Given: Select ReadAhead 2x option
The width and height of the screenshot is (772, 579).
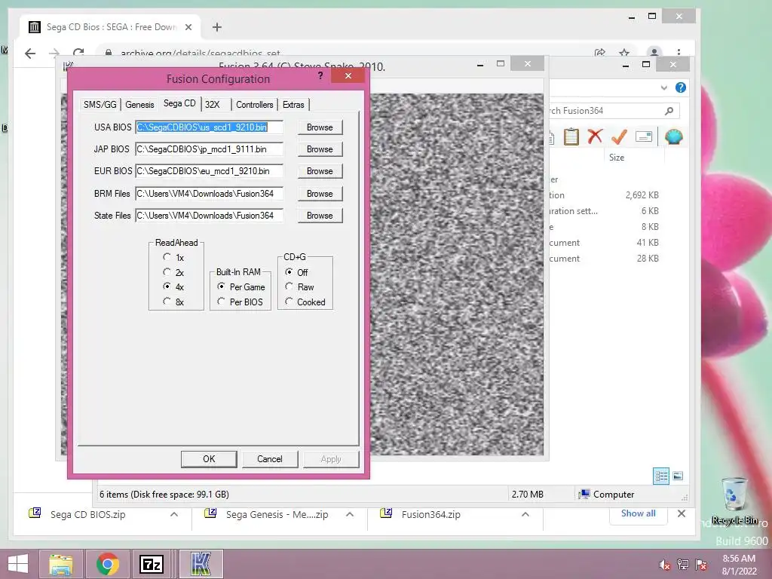Looking at the screenshot, I should 167,271.
